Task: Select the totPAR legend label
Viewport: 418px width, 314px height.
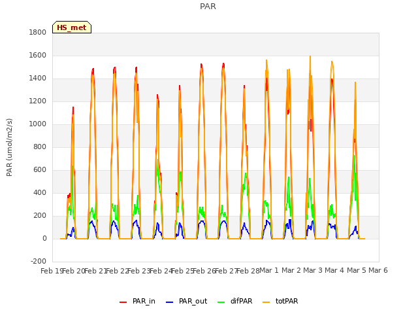Action: tap(287, 301)
